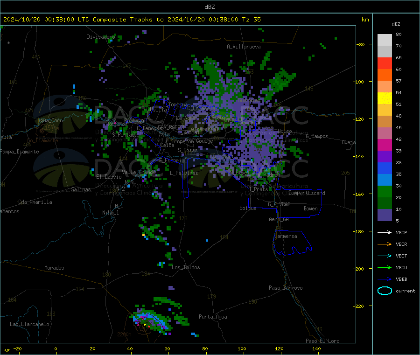Click the Salinas place label
The width and height of the screenshot is (420, 355).
(81, 189)
